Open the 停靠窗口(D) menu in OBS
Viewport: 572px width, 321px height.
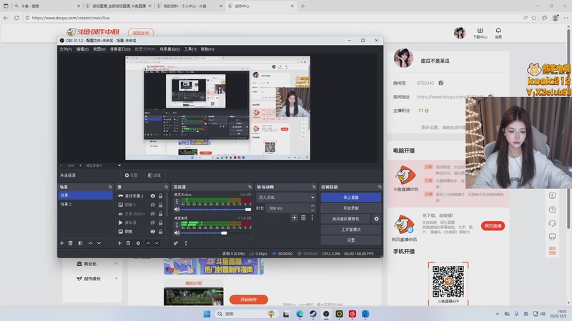pyautogui.click(x=120, y=49)
